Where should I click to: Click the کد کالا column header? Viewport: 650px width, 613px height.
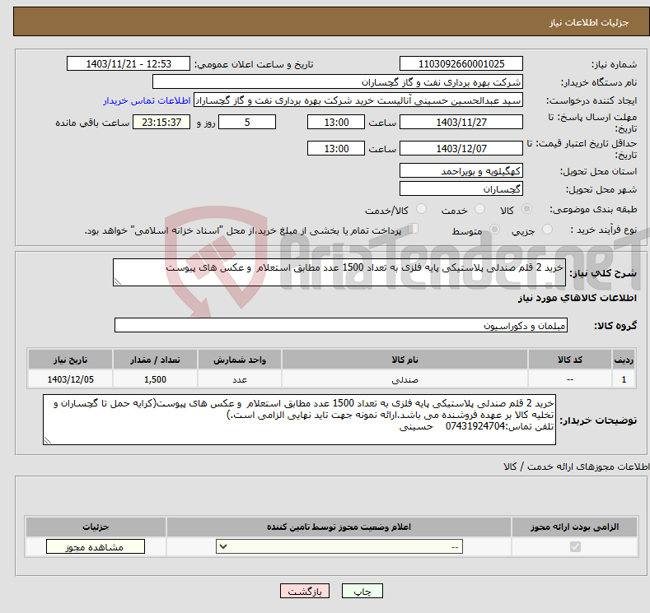[570, 360]
